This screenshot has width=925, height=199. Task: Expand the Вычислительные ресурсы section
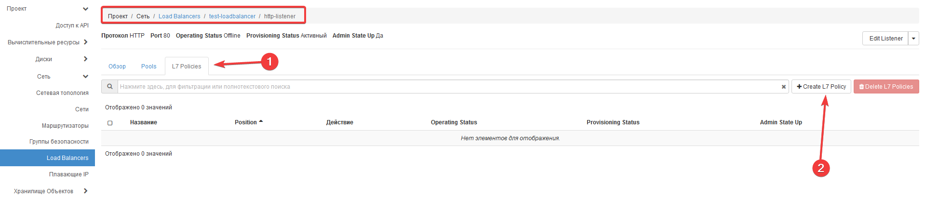click(85, 42)
